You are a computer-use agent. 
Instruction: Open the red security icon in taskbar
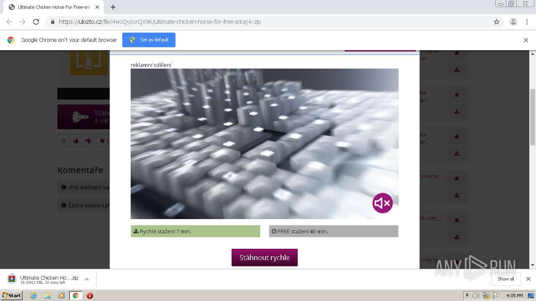[x=90, y=296]
